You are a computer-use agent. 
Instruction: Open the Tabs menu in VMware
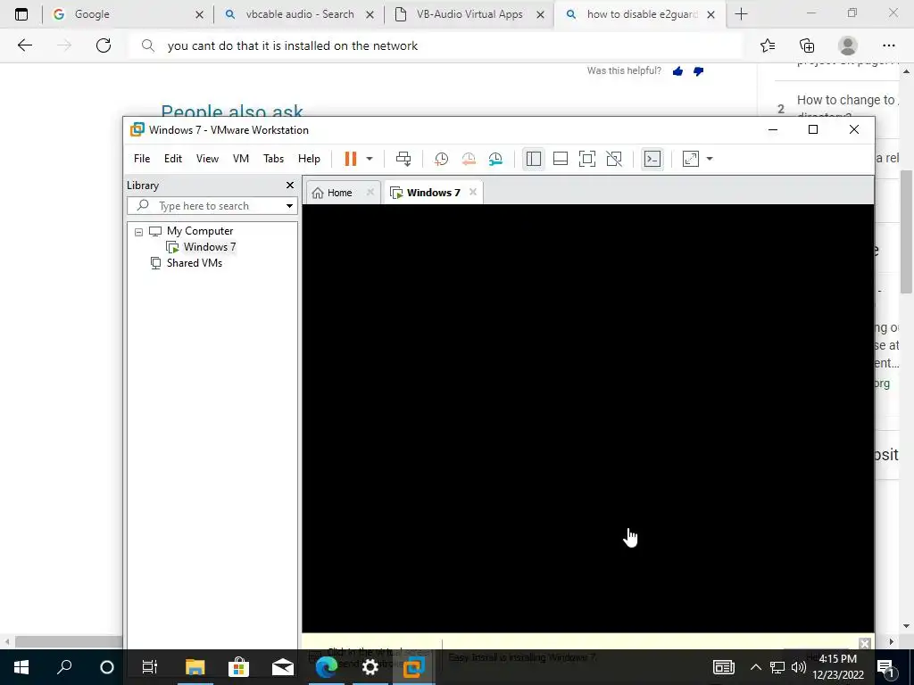click(273, 159)
